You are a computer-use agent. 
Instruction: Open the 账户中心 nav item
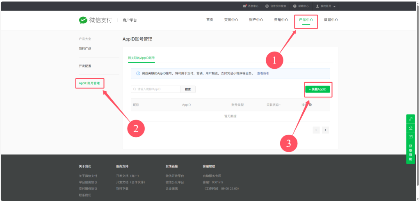[x=256, y=20]
